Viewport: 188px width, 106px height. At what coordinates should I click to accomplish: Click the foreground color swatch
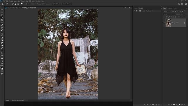click(x=1, y=68)
